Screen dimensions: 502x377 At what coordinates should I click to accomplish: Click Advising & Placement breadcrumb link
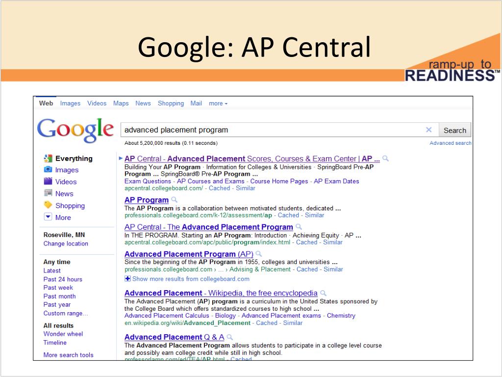(x=260, y=269)
